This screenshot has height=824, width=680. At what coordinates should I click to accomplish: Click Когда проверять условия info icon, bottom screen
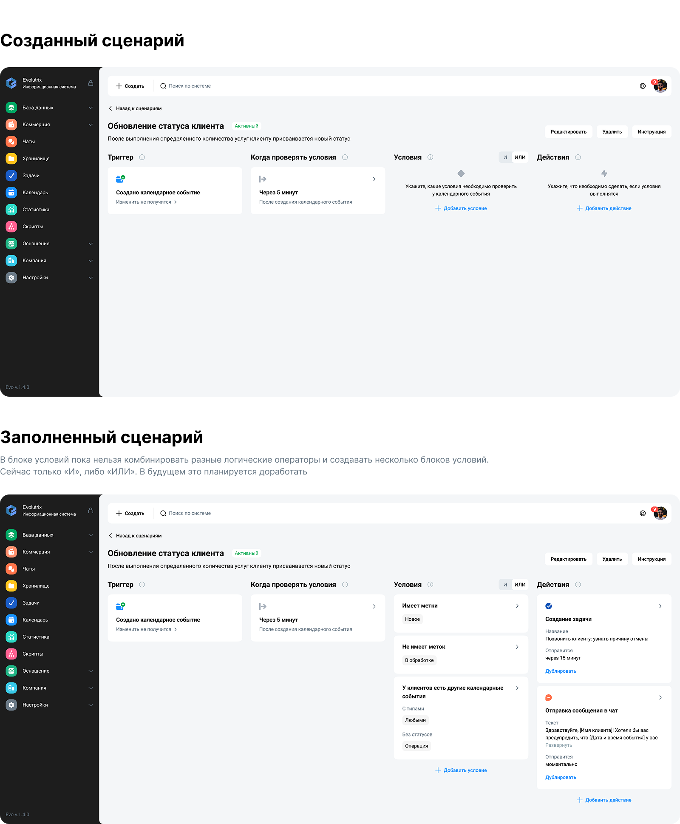tap(345, 585)
